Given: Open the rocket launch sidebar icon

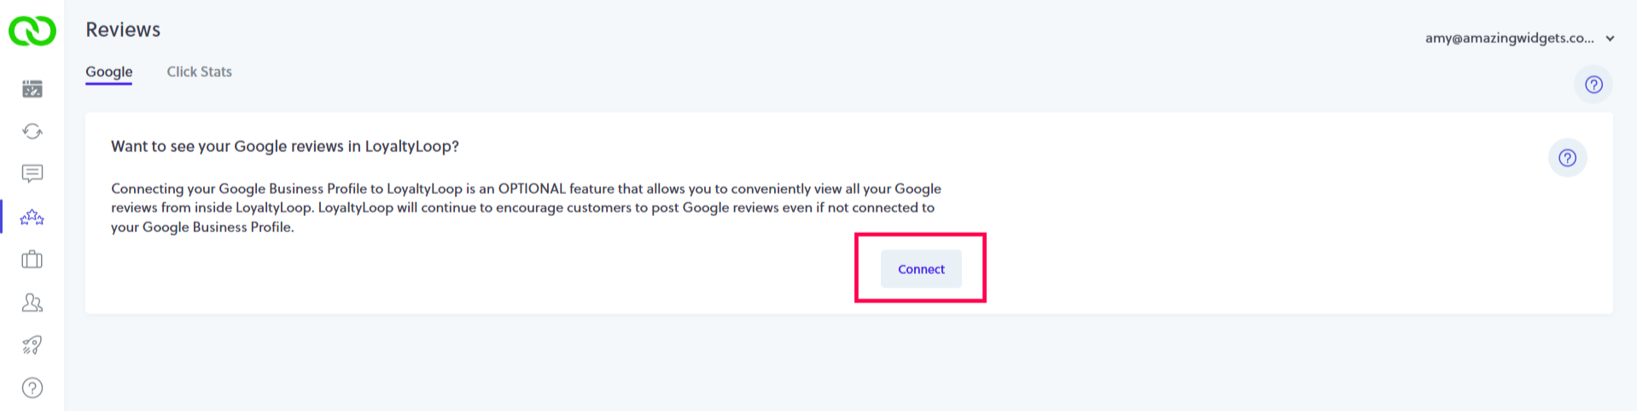Looking at the screenshot, I should 32,344.
